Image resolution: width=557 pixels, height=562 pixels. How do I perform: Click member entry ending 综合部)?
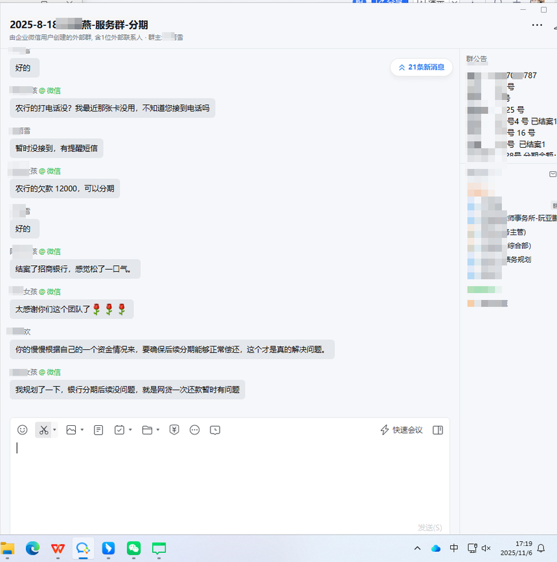(x=519, y=246)
